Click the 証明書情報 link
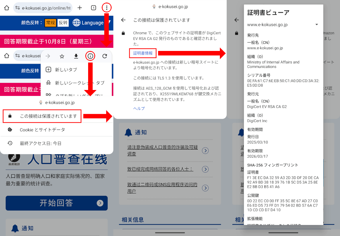 coord(143,53)
